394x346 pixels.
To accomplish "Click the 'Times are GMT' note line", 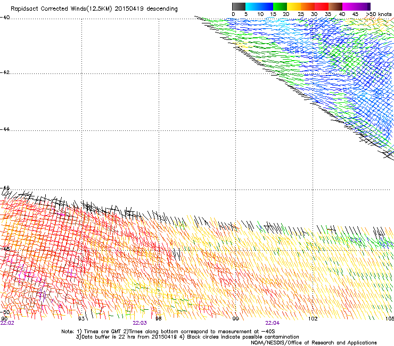I will click(168, 332).
